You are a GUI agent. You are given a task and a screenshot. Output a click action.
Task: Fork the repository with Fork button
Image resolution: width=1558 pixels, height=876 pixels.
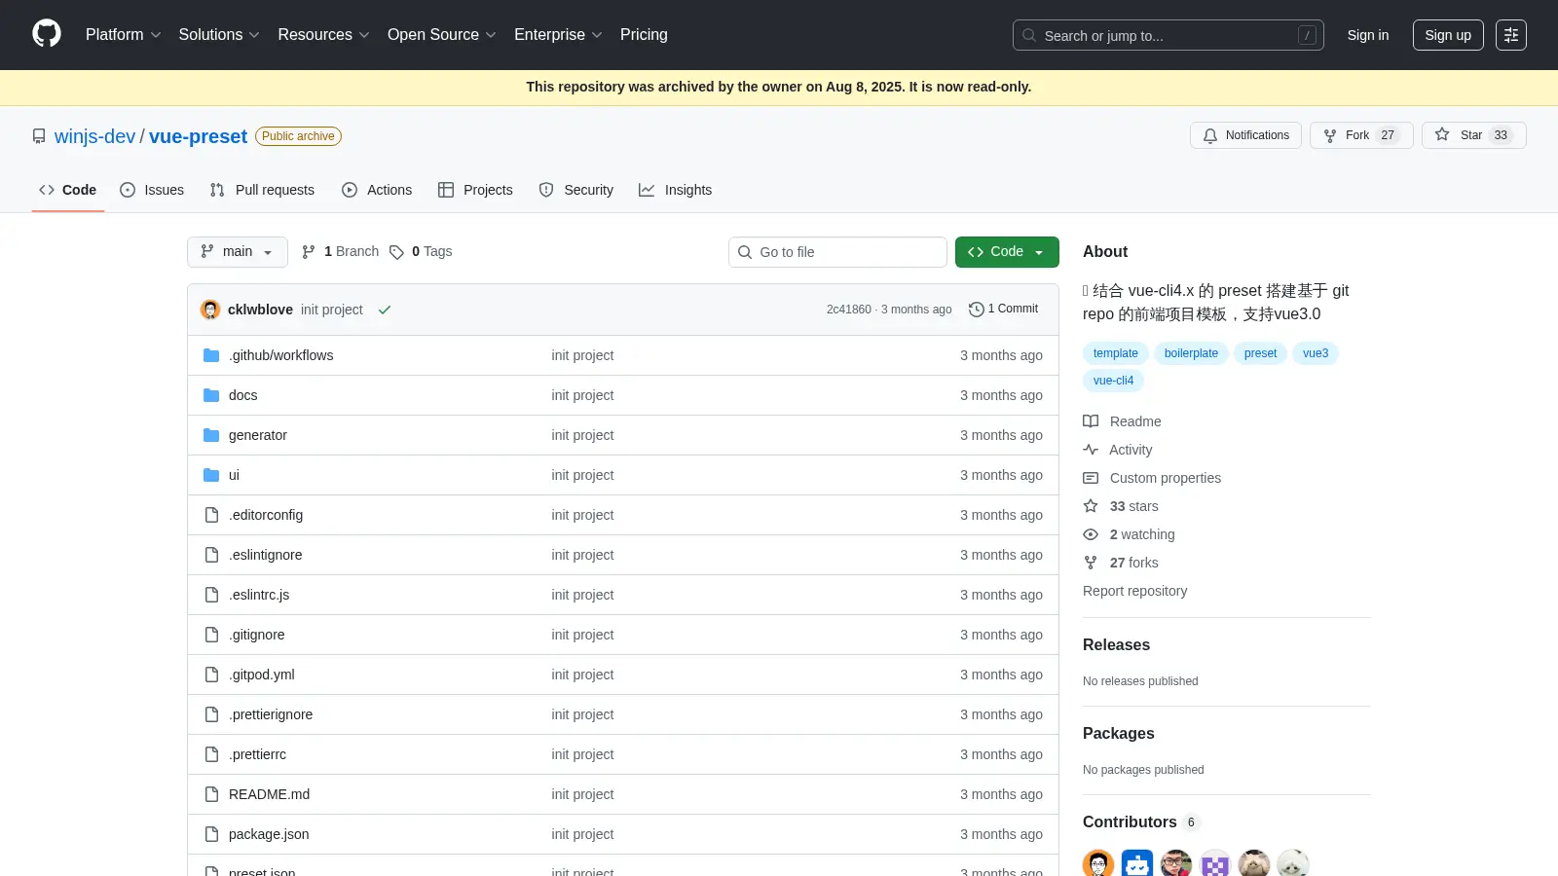(1361, 135)
